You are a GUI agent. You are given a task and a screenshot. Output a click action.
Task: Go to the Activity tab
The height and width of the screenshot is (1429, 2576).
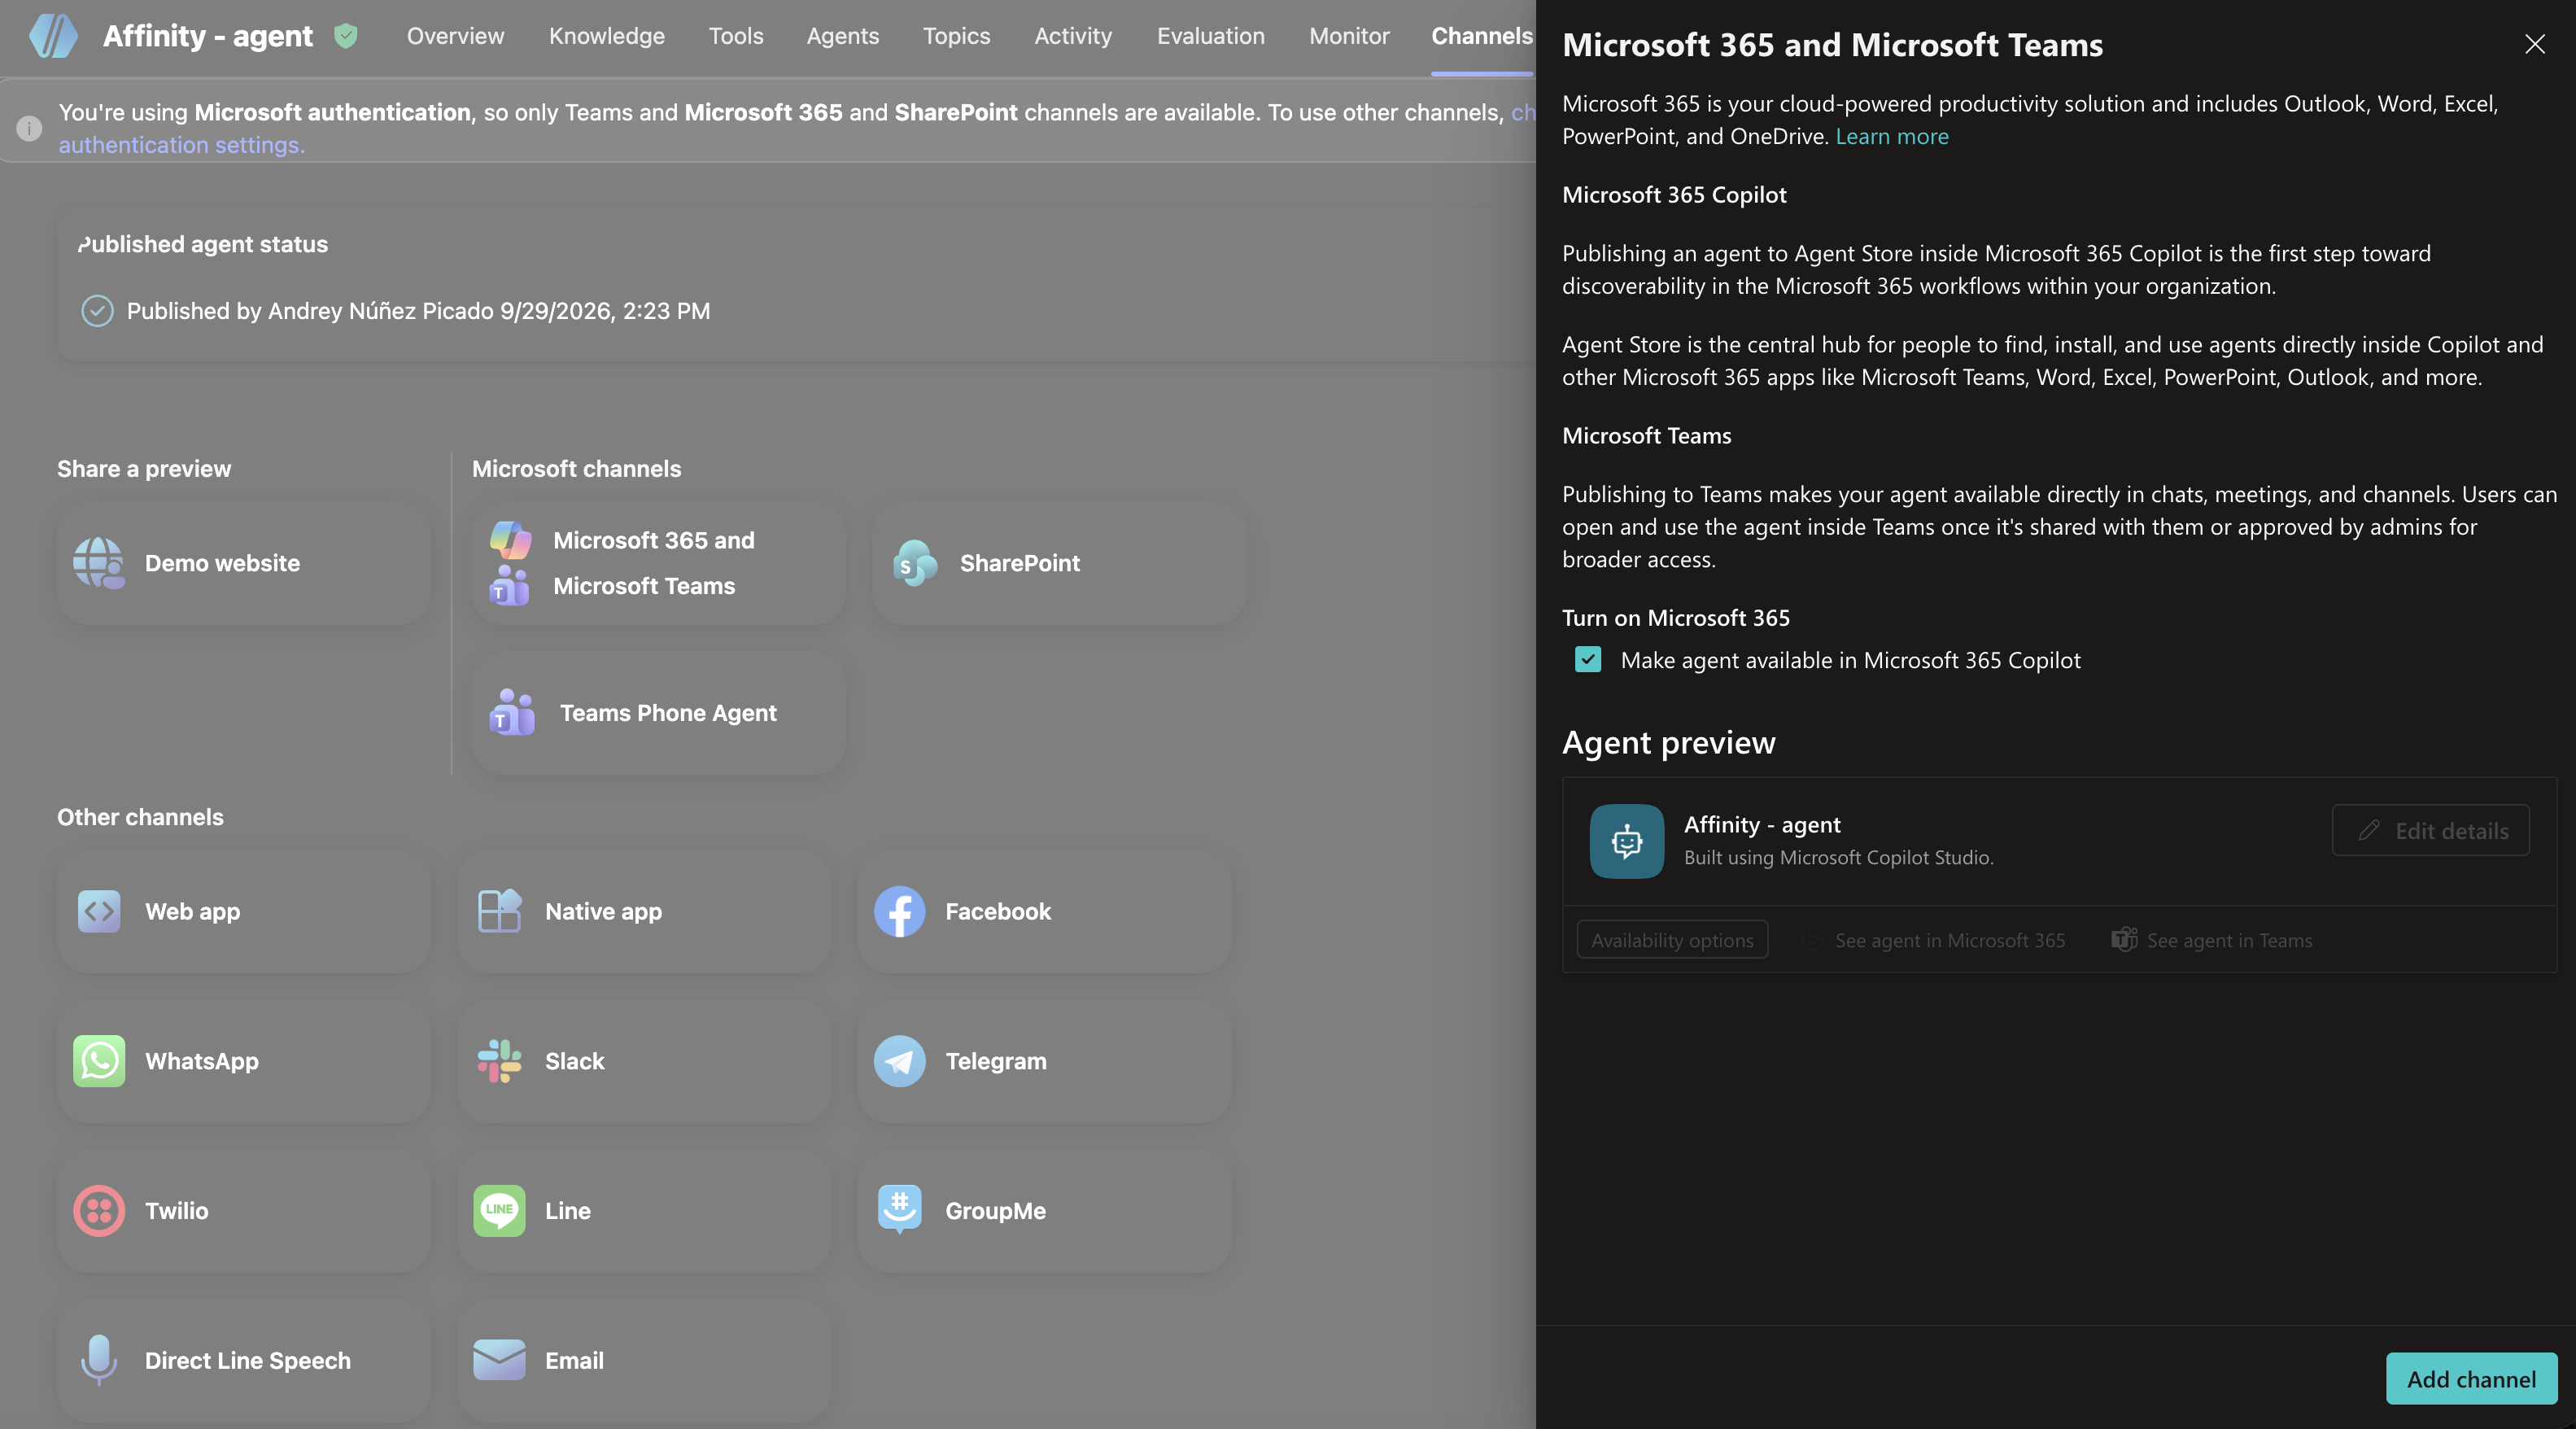pos(1073,36)
